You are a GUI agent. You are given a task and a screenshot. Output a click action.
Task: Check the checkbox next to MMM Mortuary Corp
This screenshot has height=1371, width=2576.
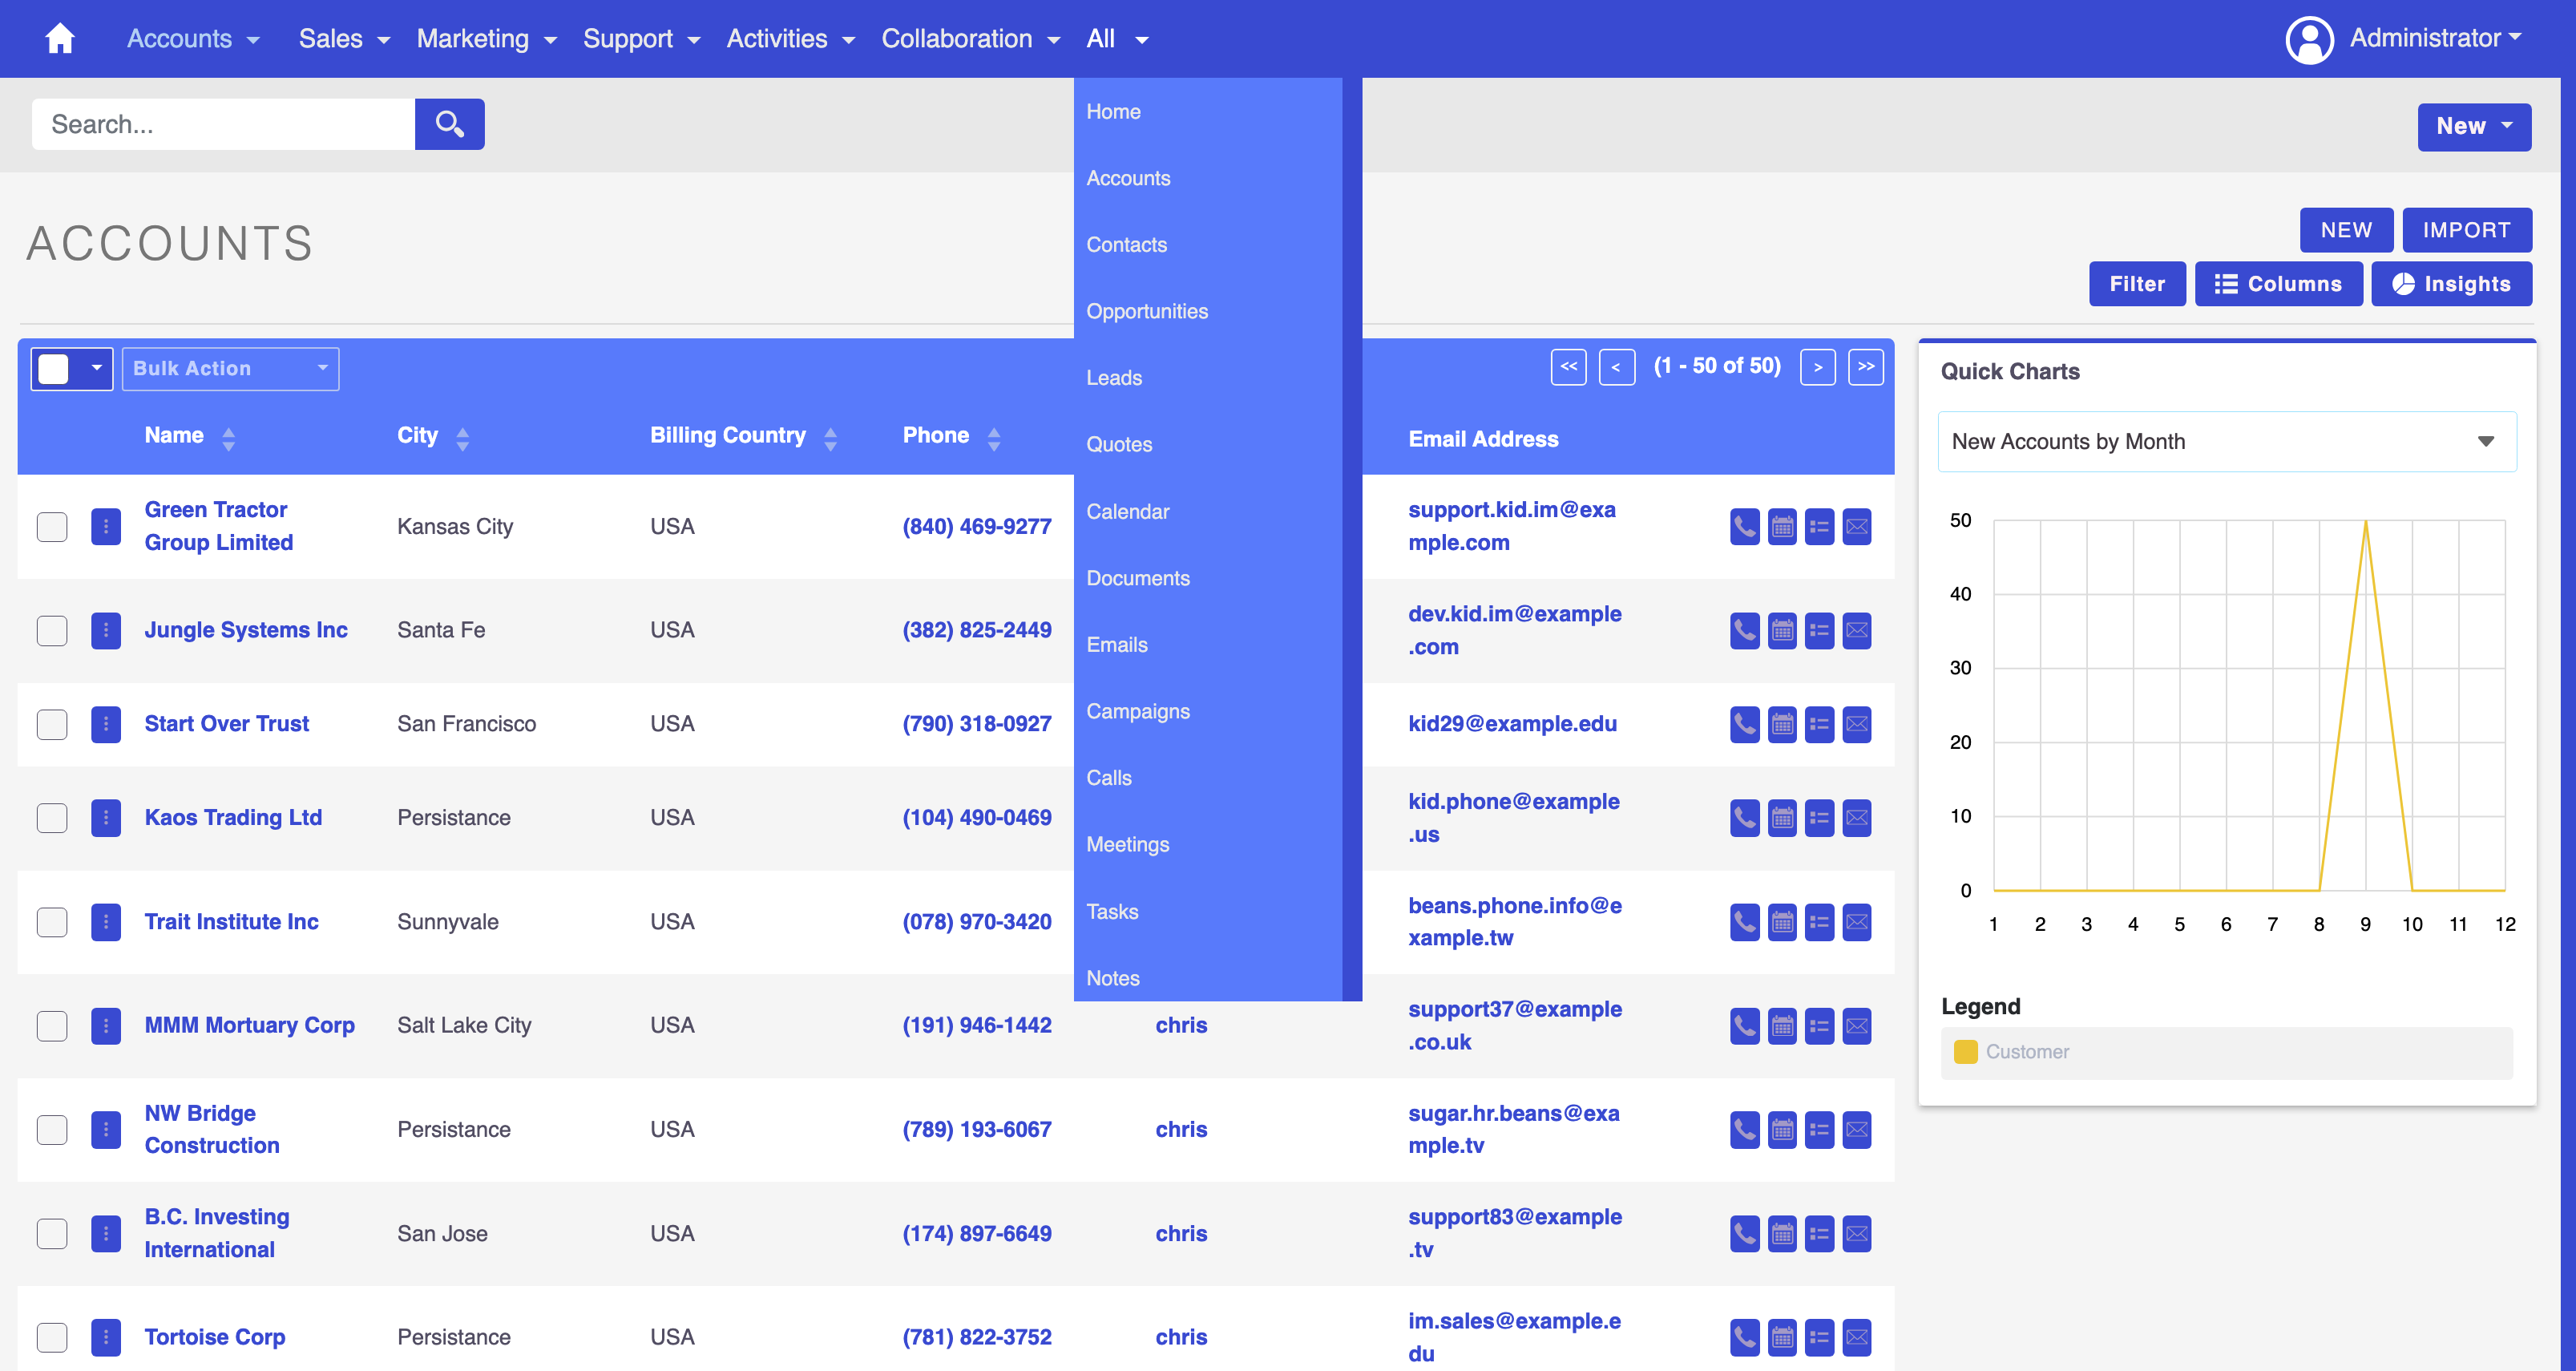(x=51, y=1026)
